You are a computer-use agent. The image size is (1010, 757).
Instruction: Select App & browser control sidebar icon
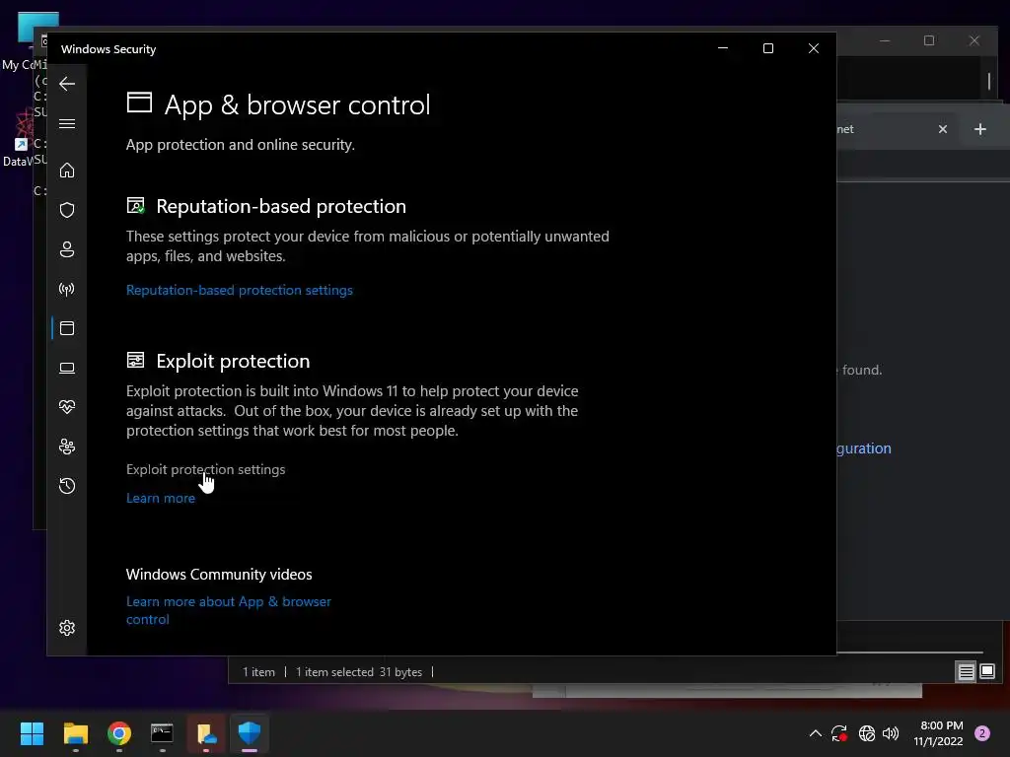click(x=67, y=328)
